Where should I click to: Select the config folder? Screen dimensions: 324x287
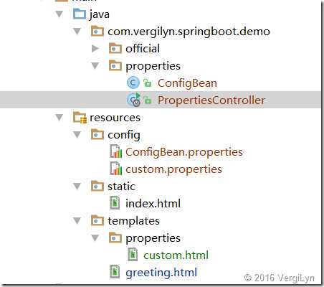pyautogui.click(x=124, y=135)
